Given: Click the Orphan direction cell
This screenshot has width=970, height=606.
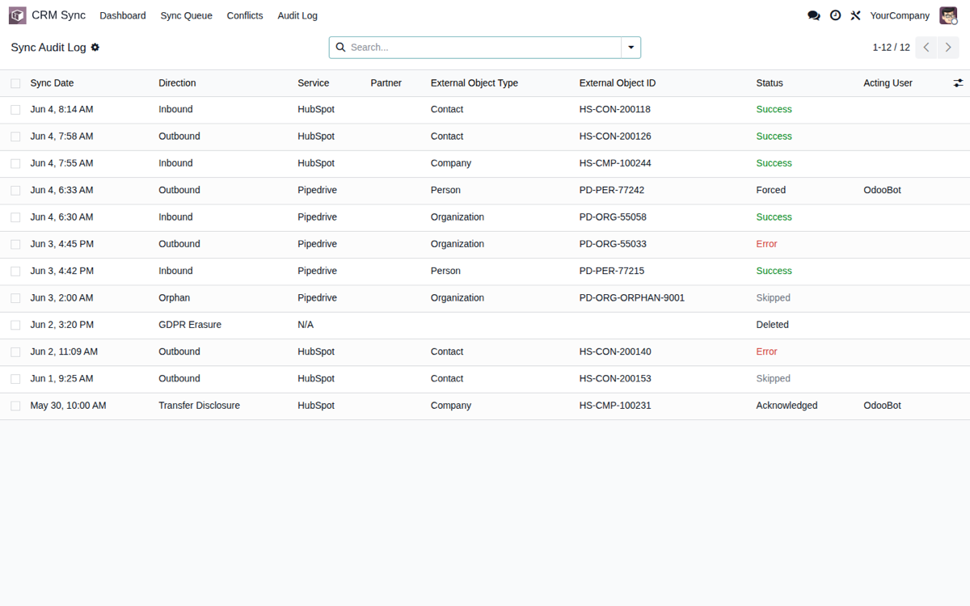Looking at the screenshot, I should point(175,297).
